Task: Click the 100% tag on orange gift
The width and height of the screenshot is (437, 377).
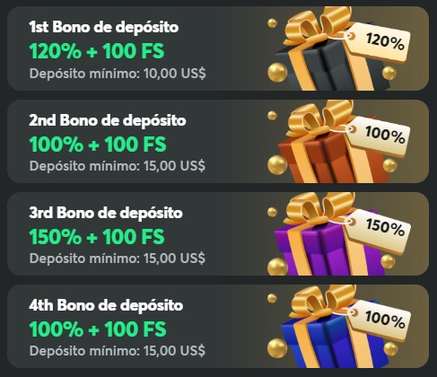Action: (380, 136)
